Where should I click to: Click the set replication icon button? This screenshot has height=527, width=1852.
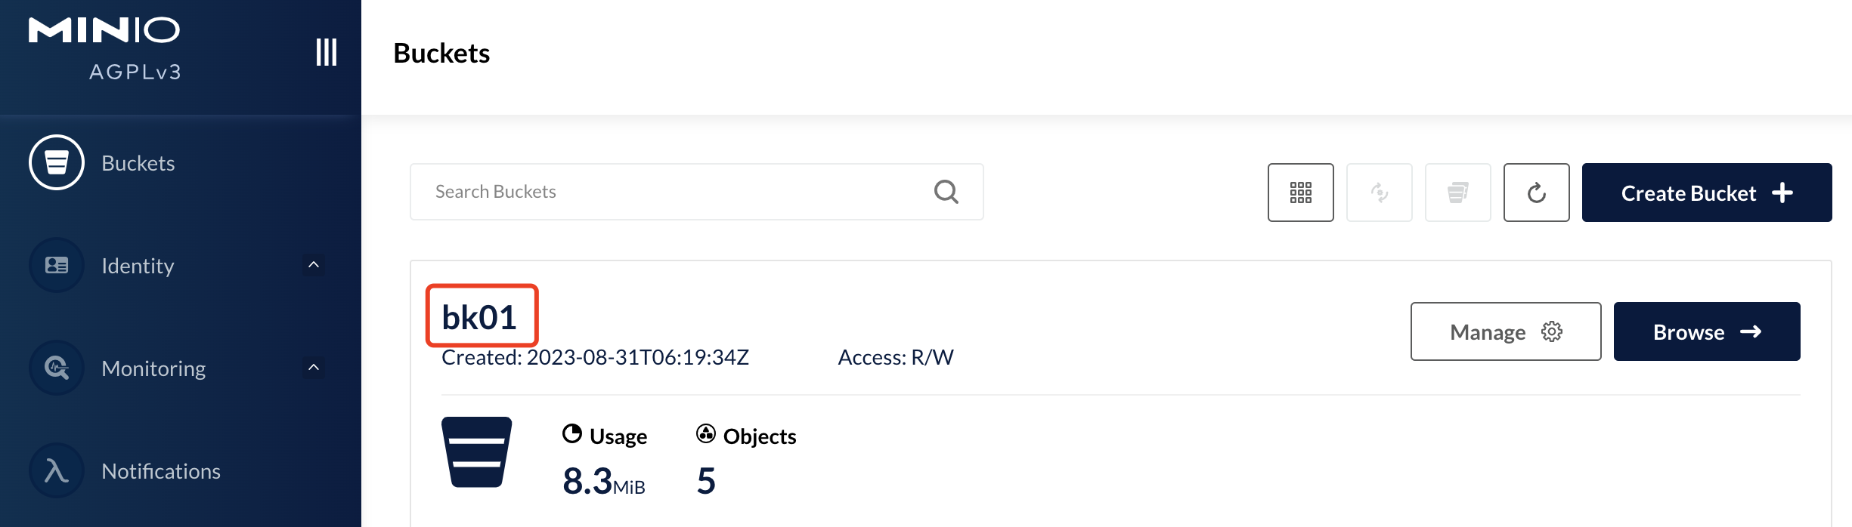tap(1379, 193)
